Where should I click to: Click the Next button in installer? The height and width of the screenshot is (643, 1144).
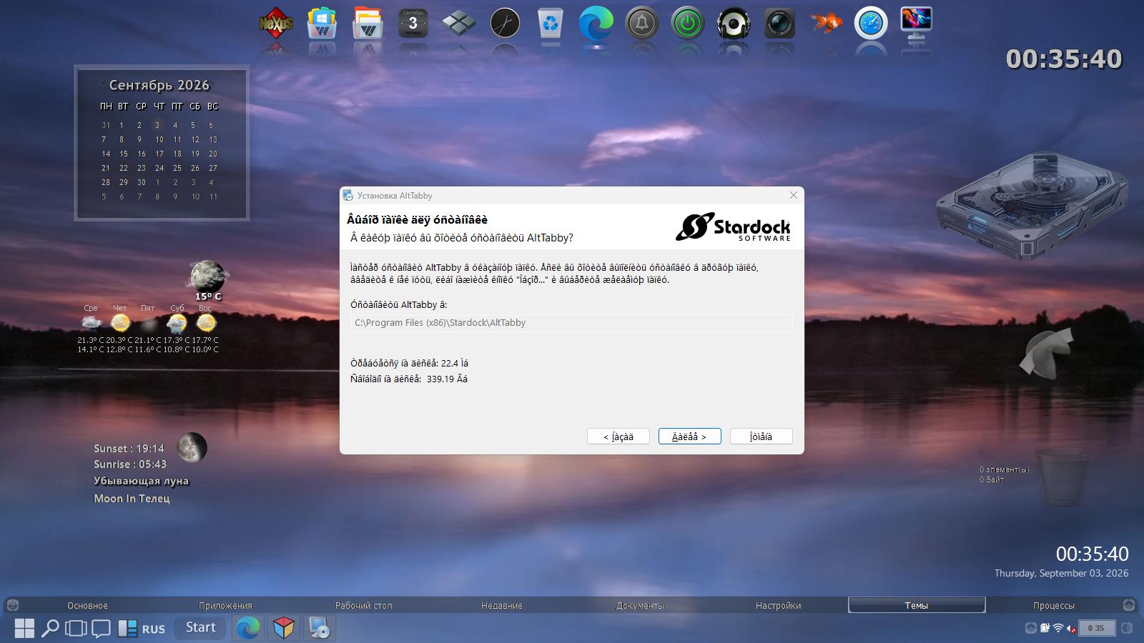[689, 437]
